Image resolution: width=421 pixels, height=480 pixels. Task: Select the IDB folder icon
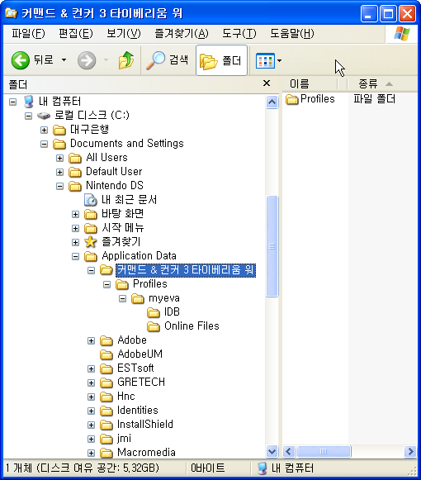(x=154, y=312)
